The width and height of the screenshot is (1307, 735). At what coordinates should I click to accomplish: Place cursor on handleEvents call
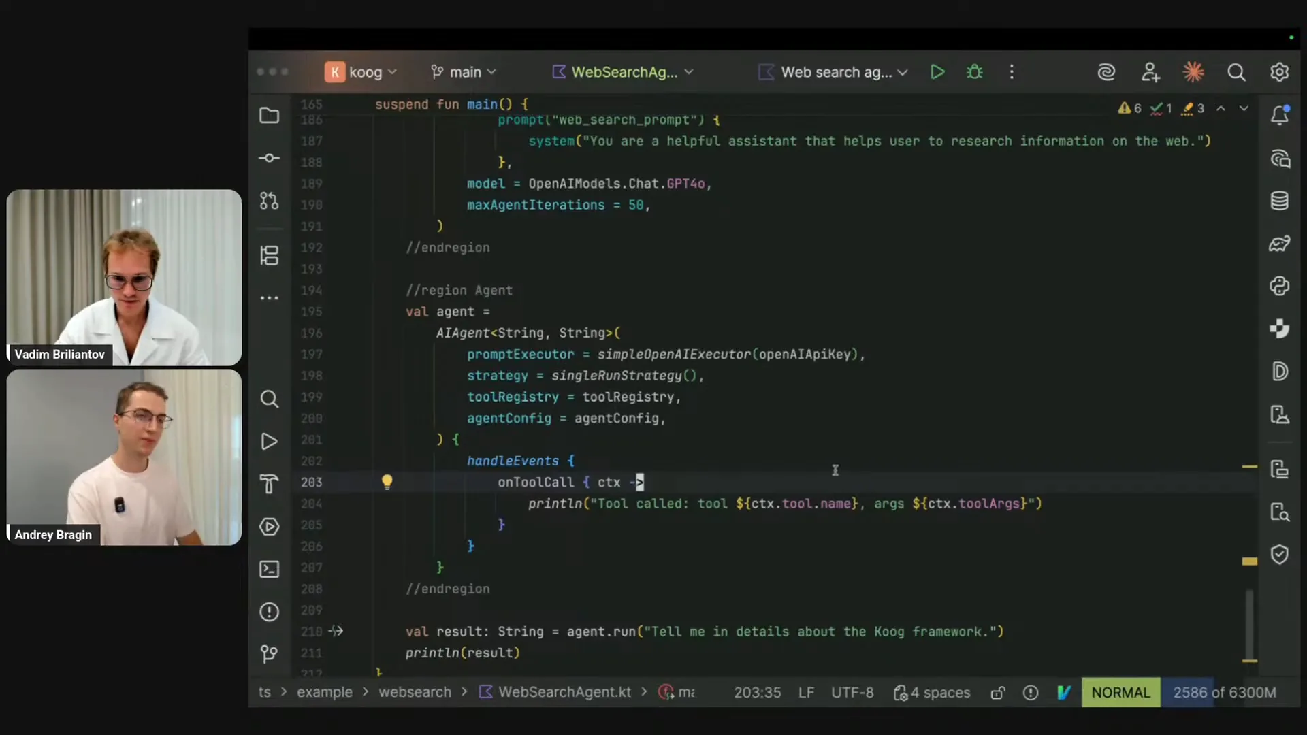tap(513, 461)
